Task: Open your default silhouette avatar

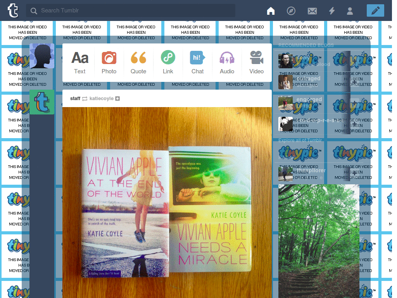Action: 42,56
